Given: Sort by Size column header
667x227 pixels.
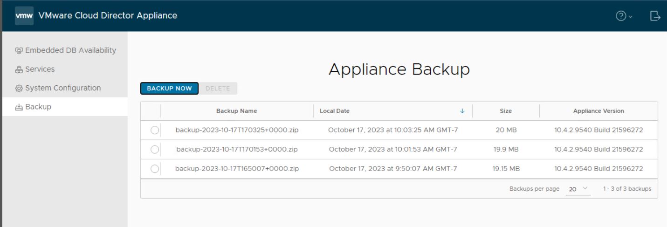Looking at the screenshot, I should tap(506, 111).
